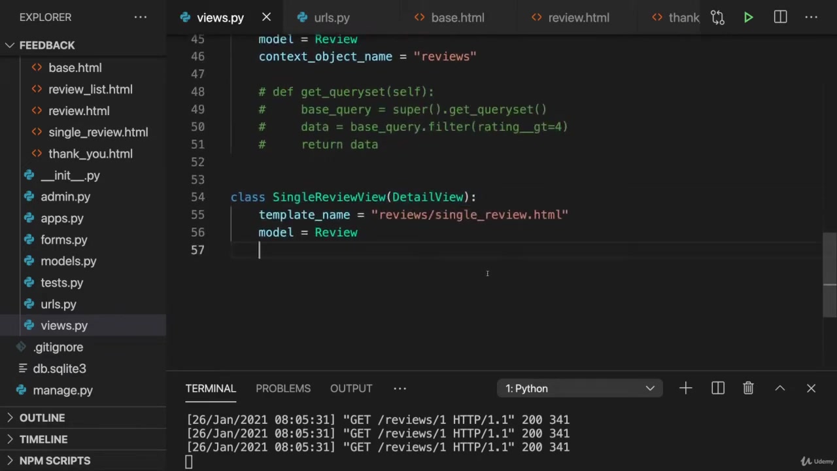Split the terminal panel
The width and height of the screenshot is (837, 471).
coord(717,389)
